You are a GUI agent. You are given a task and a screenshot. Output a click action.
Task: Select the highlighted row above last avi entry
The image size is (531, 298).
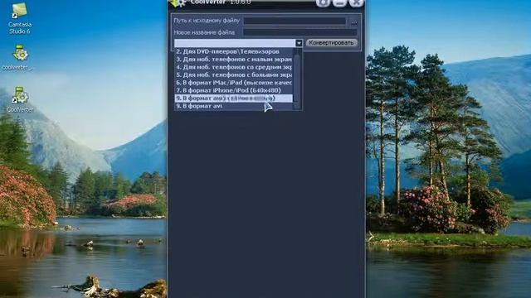pyautogui.click(x=234, y=98)
